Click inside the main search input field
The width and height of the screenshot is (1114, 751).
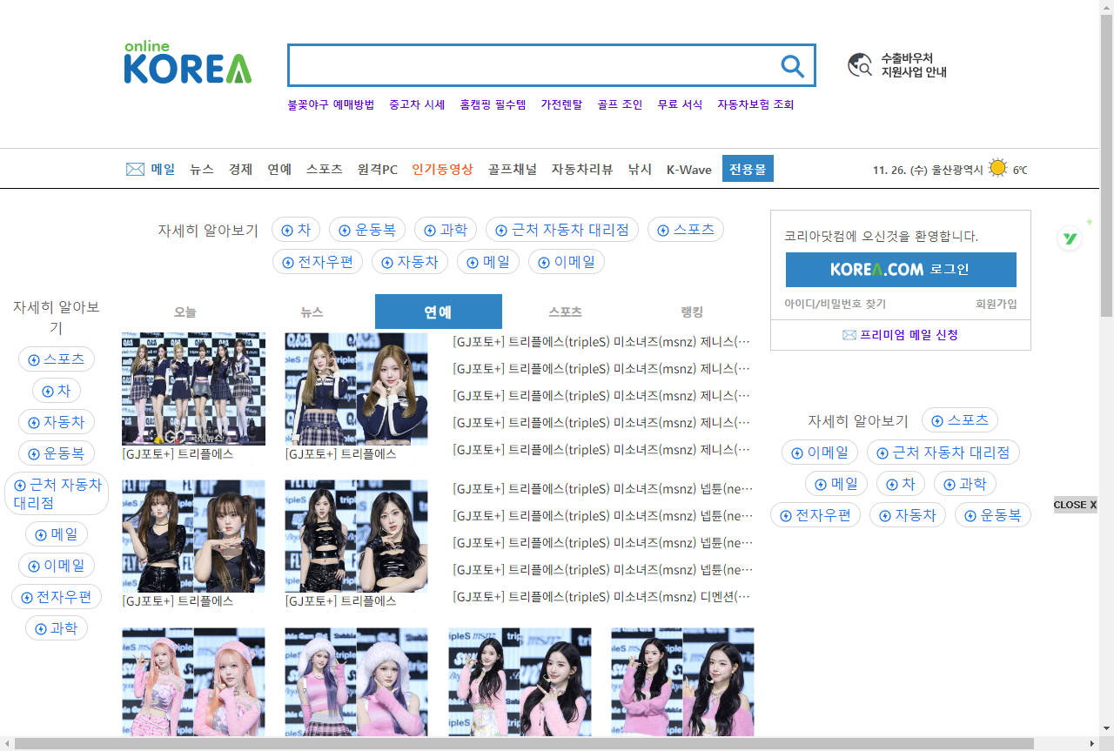531,66
